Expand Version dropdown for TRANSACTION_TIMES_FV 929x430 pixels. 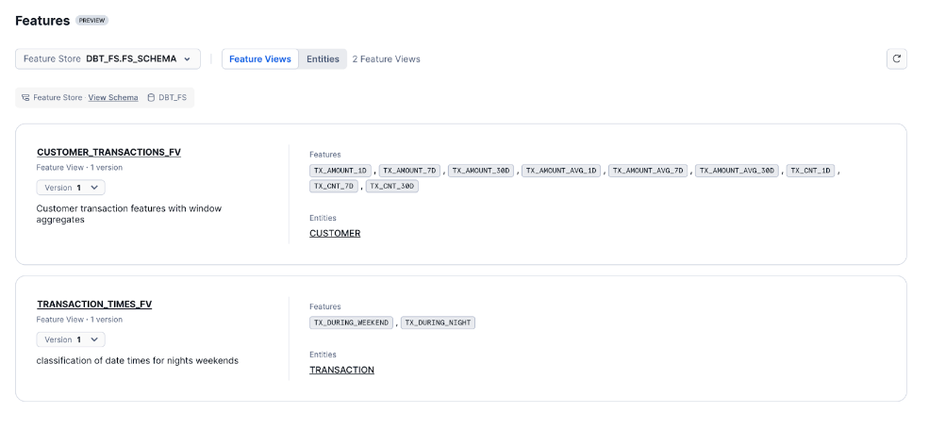(71, 339)
